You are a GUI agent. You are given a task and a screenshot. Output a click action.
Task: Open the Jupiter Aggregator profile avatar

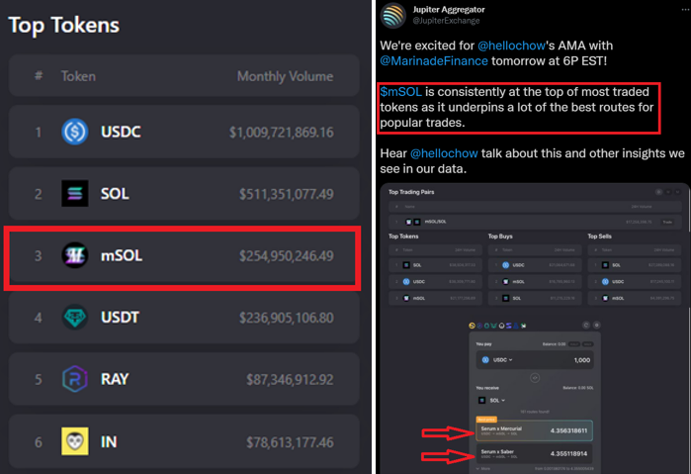(393, 16)
